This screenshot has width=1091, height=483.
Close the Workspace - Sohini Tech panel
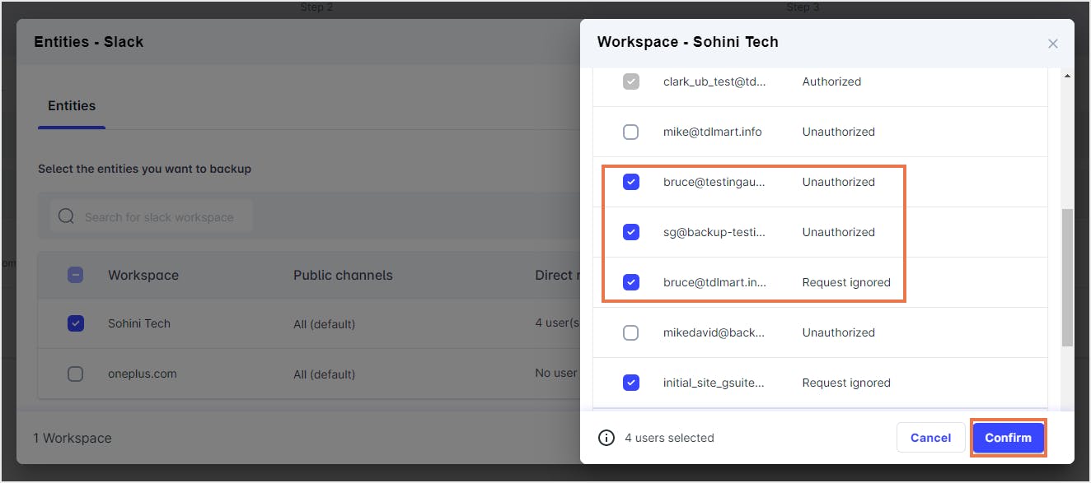[x=1052, y=44]
